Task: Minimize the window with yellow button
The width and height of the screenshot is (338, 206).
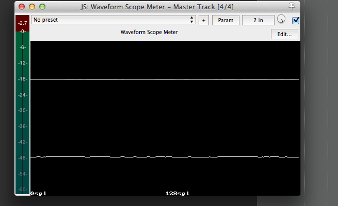Action: pos(32,7)
